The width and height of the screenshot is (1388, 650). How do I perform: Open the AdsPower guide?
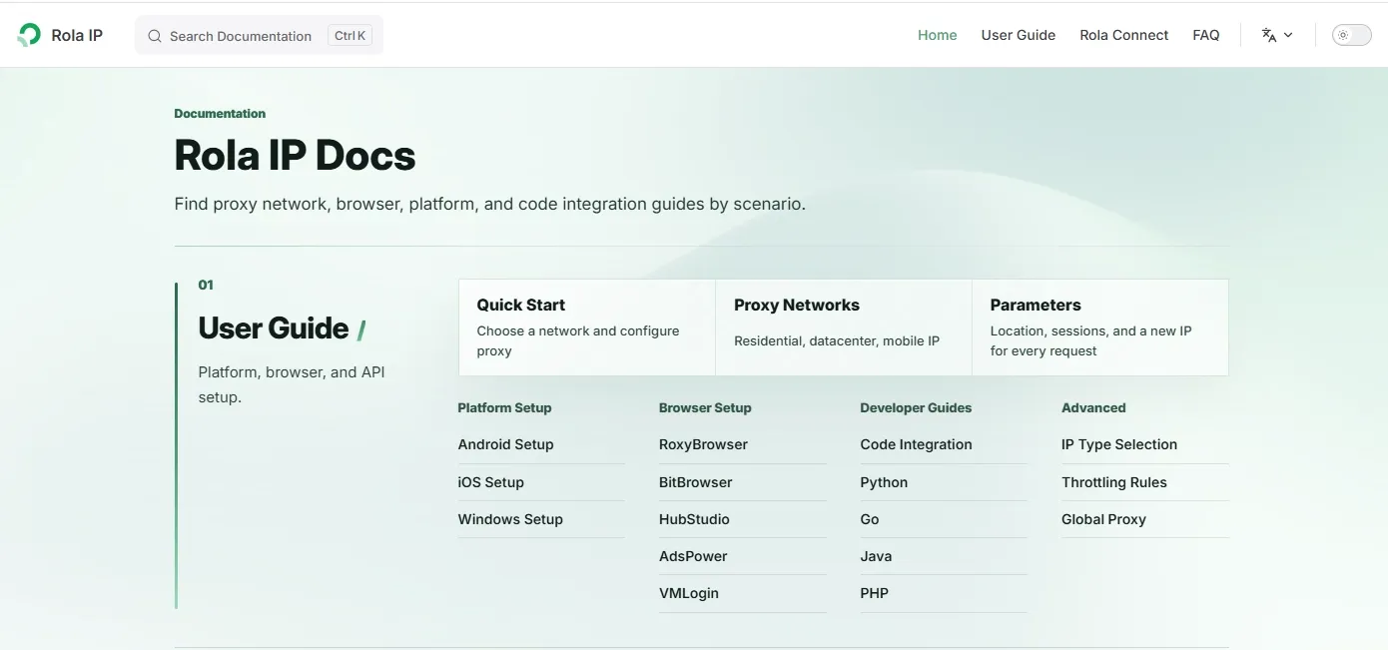[x=693, y=556]
